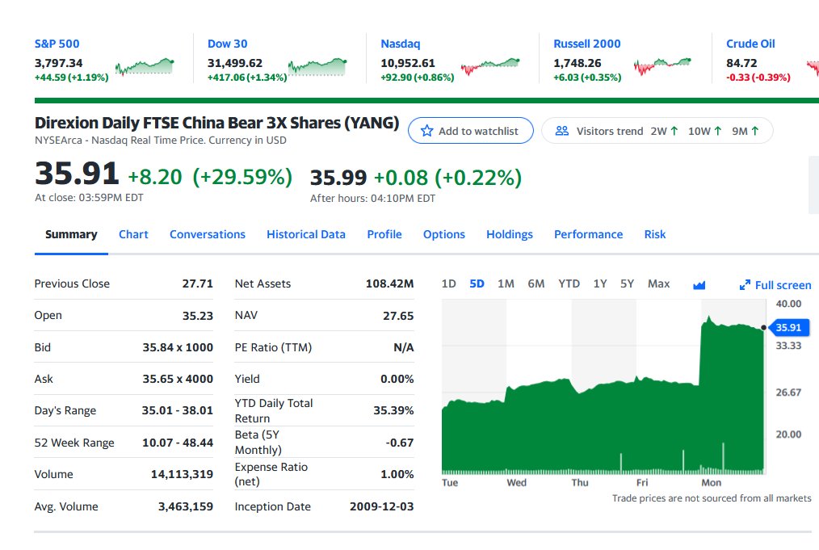Viewport: 819px width, 550px height.
Task: Click the Open value 35.23
Action: [197, 316]
